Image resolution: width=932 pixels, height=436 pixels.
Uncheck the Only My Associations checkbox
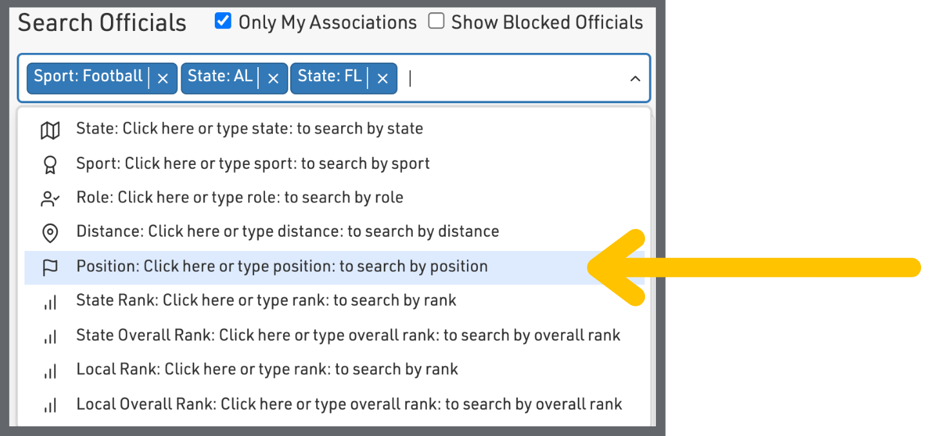[223, 22]
